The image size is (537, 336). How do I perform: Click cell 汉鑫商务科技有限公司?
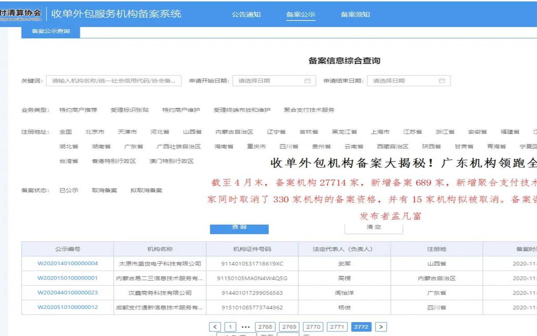coord(160,293)
